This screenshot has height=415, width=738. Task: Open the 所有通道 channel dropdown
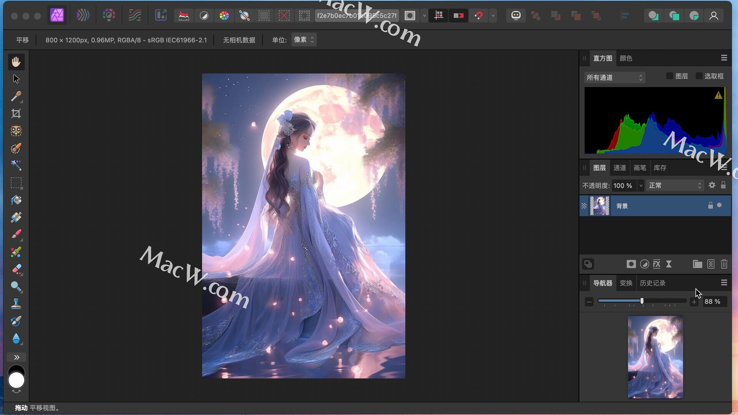pyautogui.click(x=614, y=78)
